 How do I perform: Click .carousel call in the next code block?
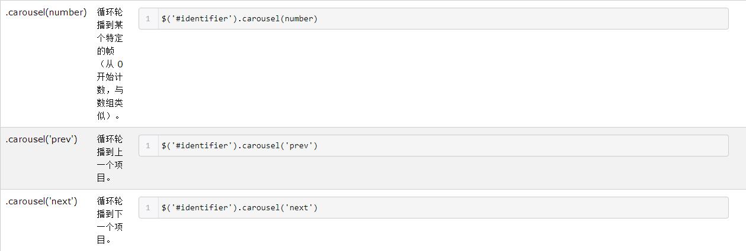(259, 208)
